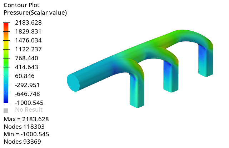Image resolution: width=229 pixels, height=148 pixels.
Task: Click the Max = 2183.628 text
Action: [26, 119]
